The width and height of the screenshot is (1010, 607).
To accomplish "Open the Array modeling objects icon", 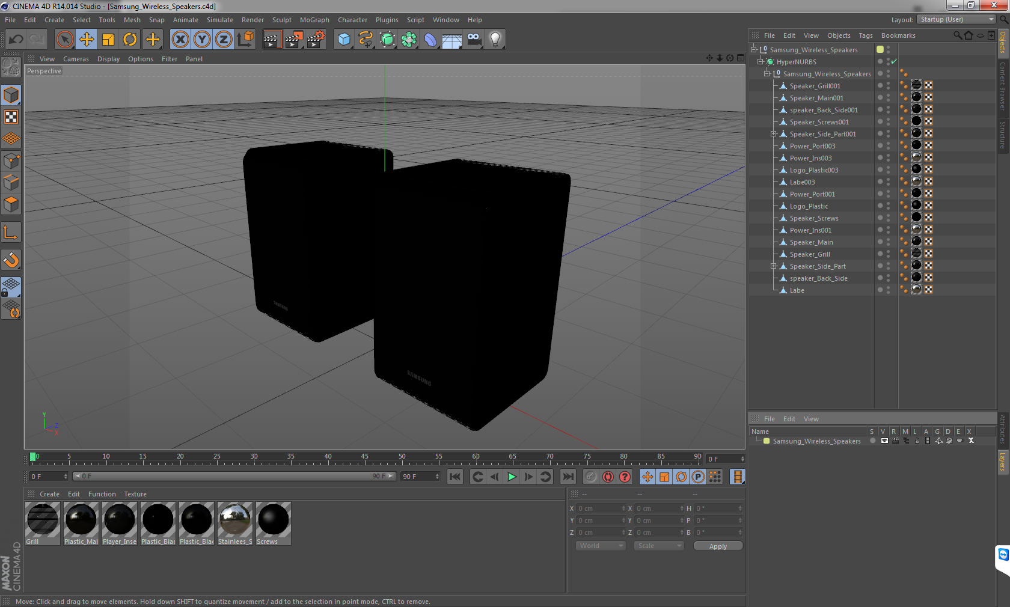I will click(x=409, y=40).
